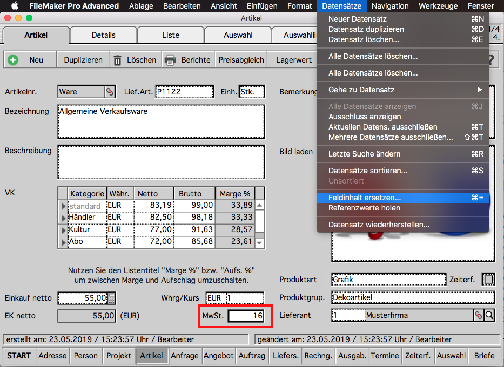Switch to the Liste tab
The width and height of the screenshot is (504, 367).
(171, 35)
